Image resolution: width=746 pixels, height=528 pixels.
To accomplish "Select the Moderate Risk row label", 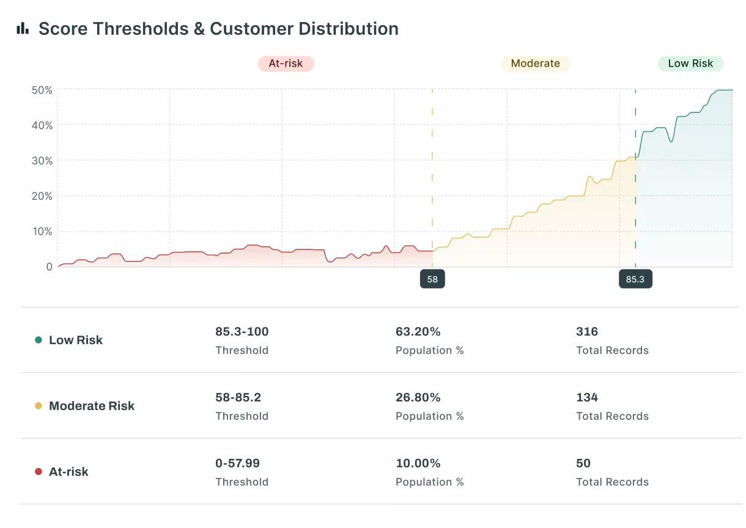I will [x=92, y=406].
